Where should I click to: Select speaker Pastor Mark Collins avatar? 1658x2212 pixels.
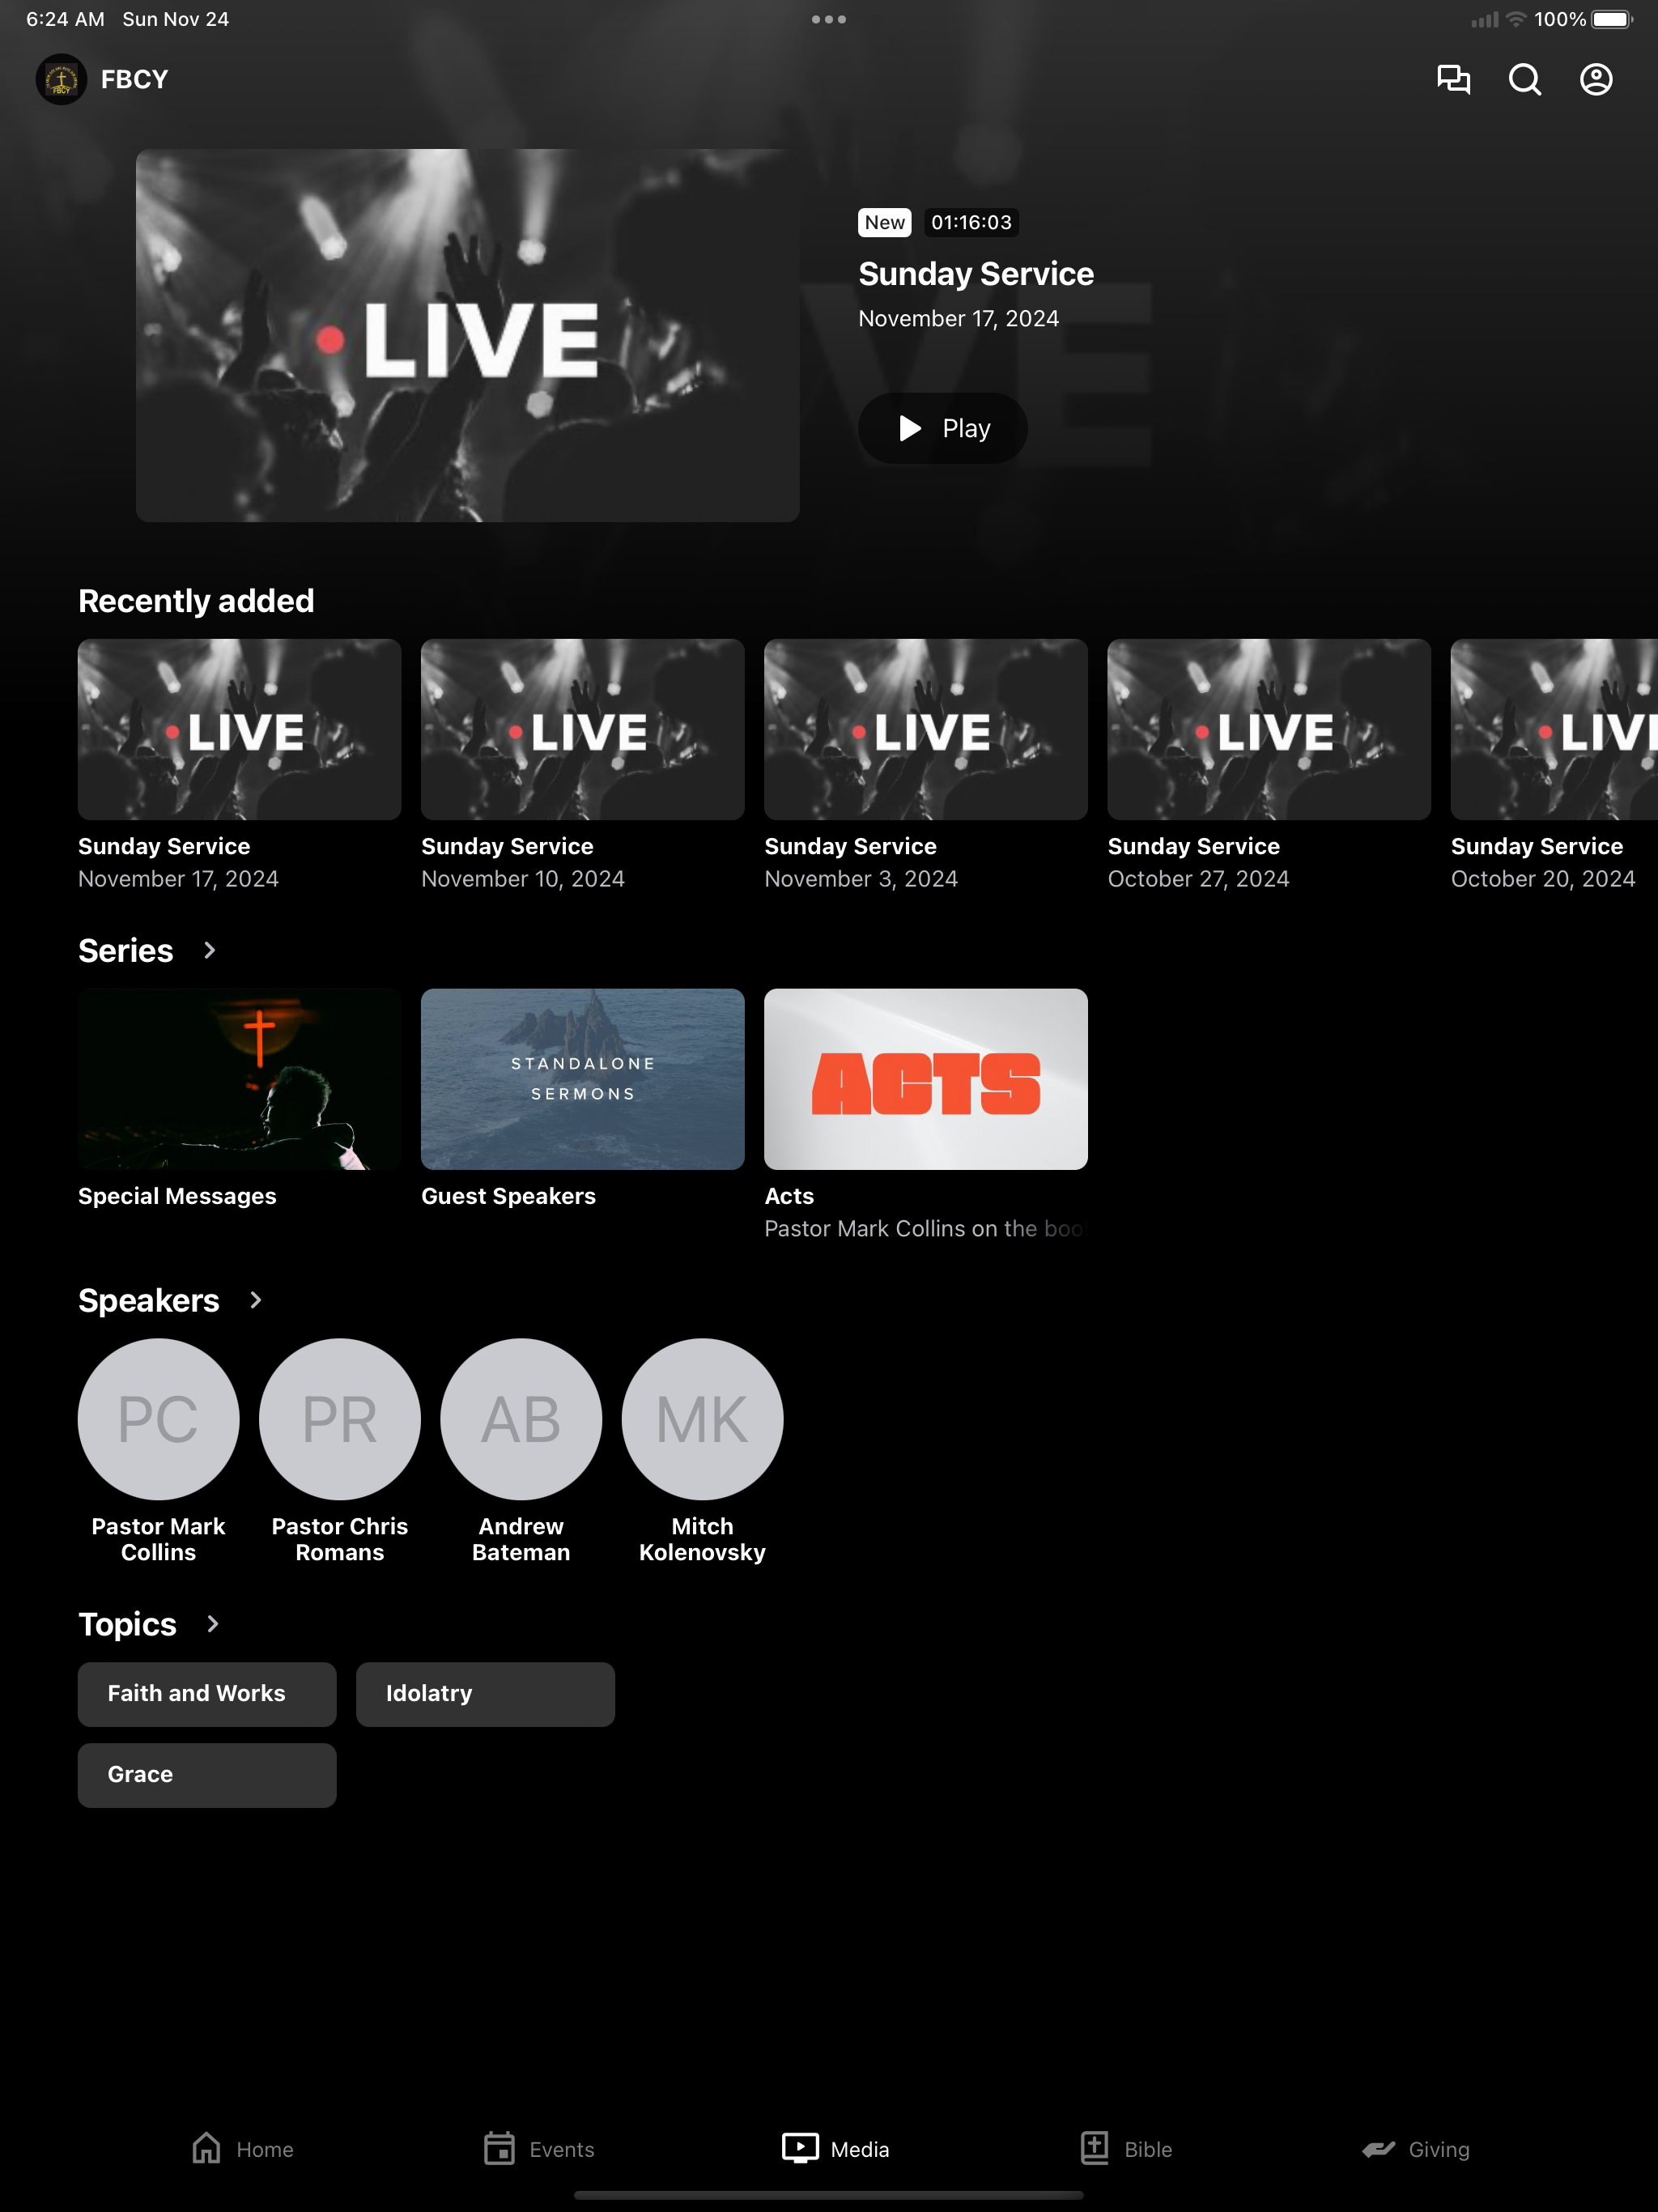(x=158, y=1419)
